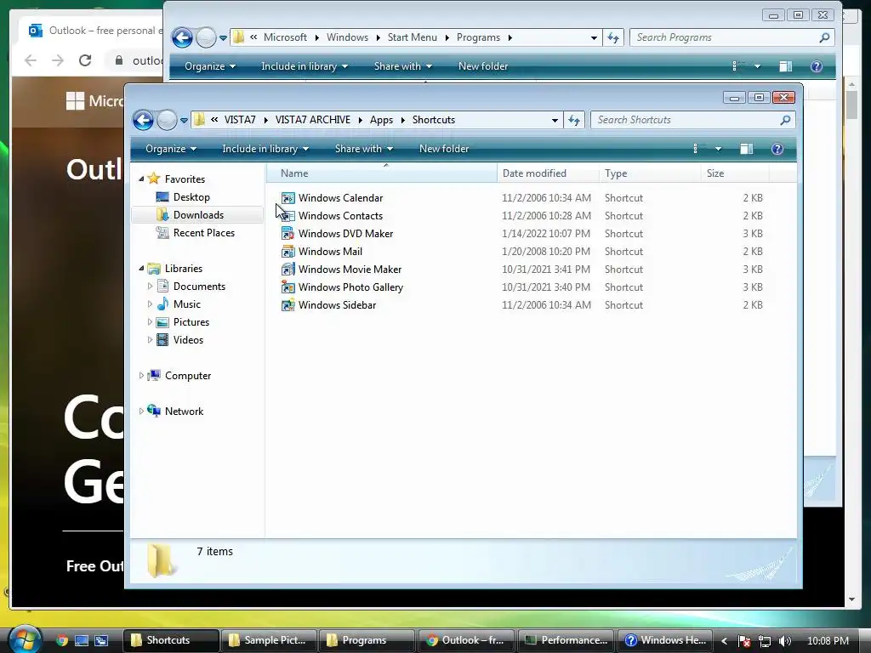
Task: Click the Back arrow in the Chrome window
Action: (x=31, y=60)
